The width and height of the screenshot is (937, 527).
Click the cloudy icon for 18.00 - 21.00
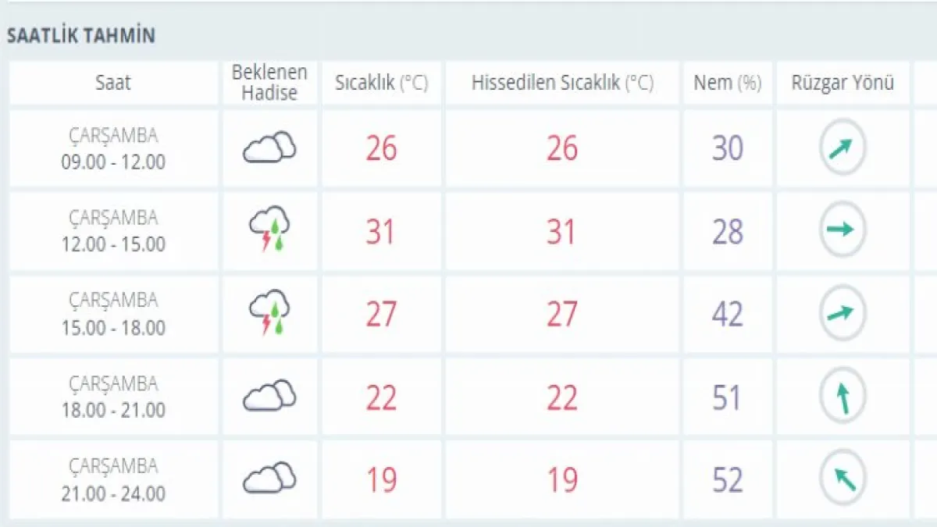269,396
